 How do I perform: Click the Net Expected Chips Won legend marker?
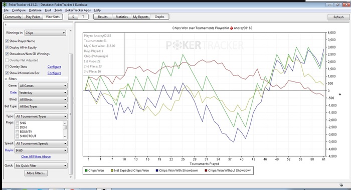pyautogui.click(x=112, y=170)
